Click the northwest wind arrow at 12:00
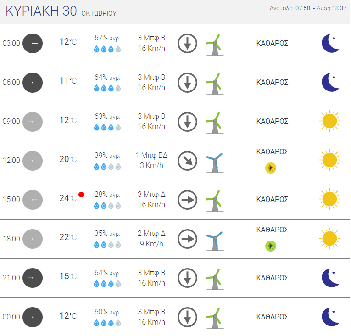The height and width of the screenshot is (336, 351). point(187,161)
